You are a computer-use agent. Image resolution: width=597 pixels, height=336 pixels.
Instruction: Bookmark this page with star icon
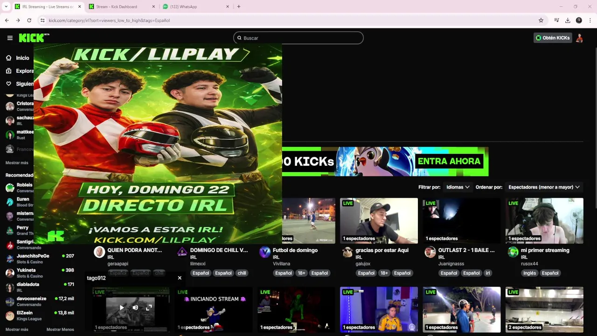[541, 21]
